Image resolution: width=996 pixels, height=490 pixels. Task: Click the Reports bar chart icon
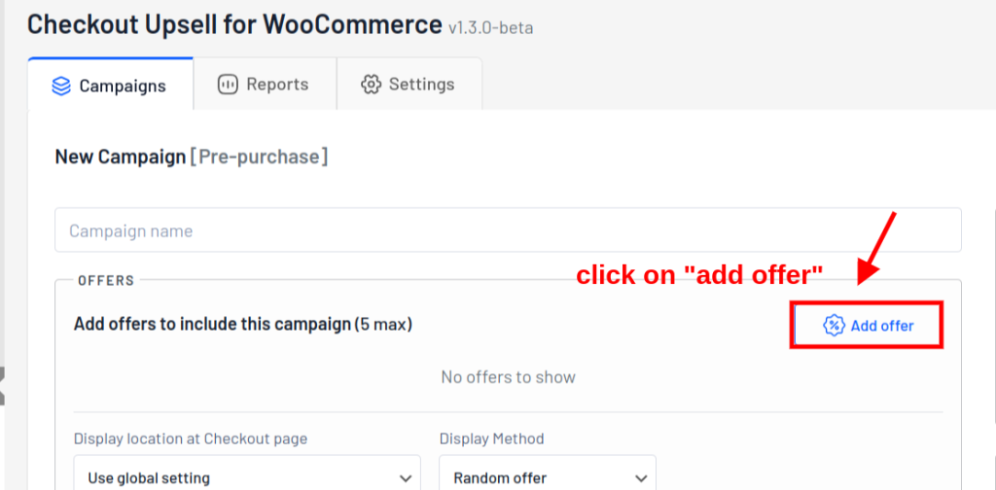point(228,85)
